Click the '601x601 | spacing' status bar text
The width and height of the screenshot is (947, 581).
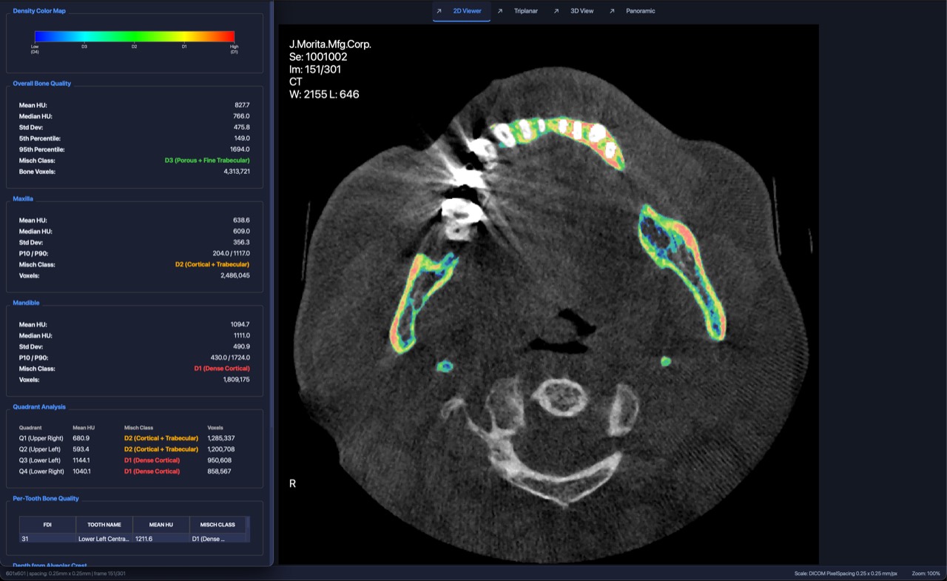click(x=66, y=574)
